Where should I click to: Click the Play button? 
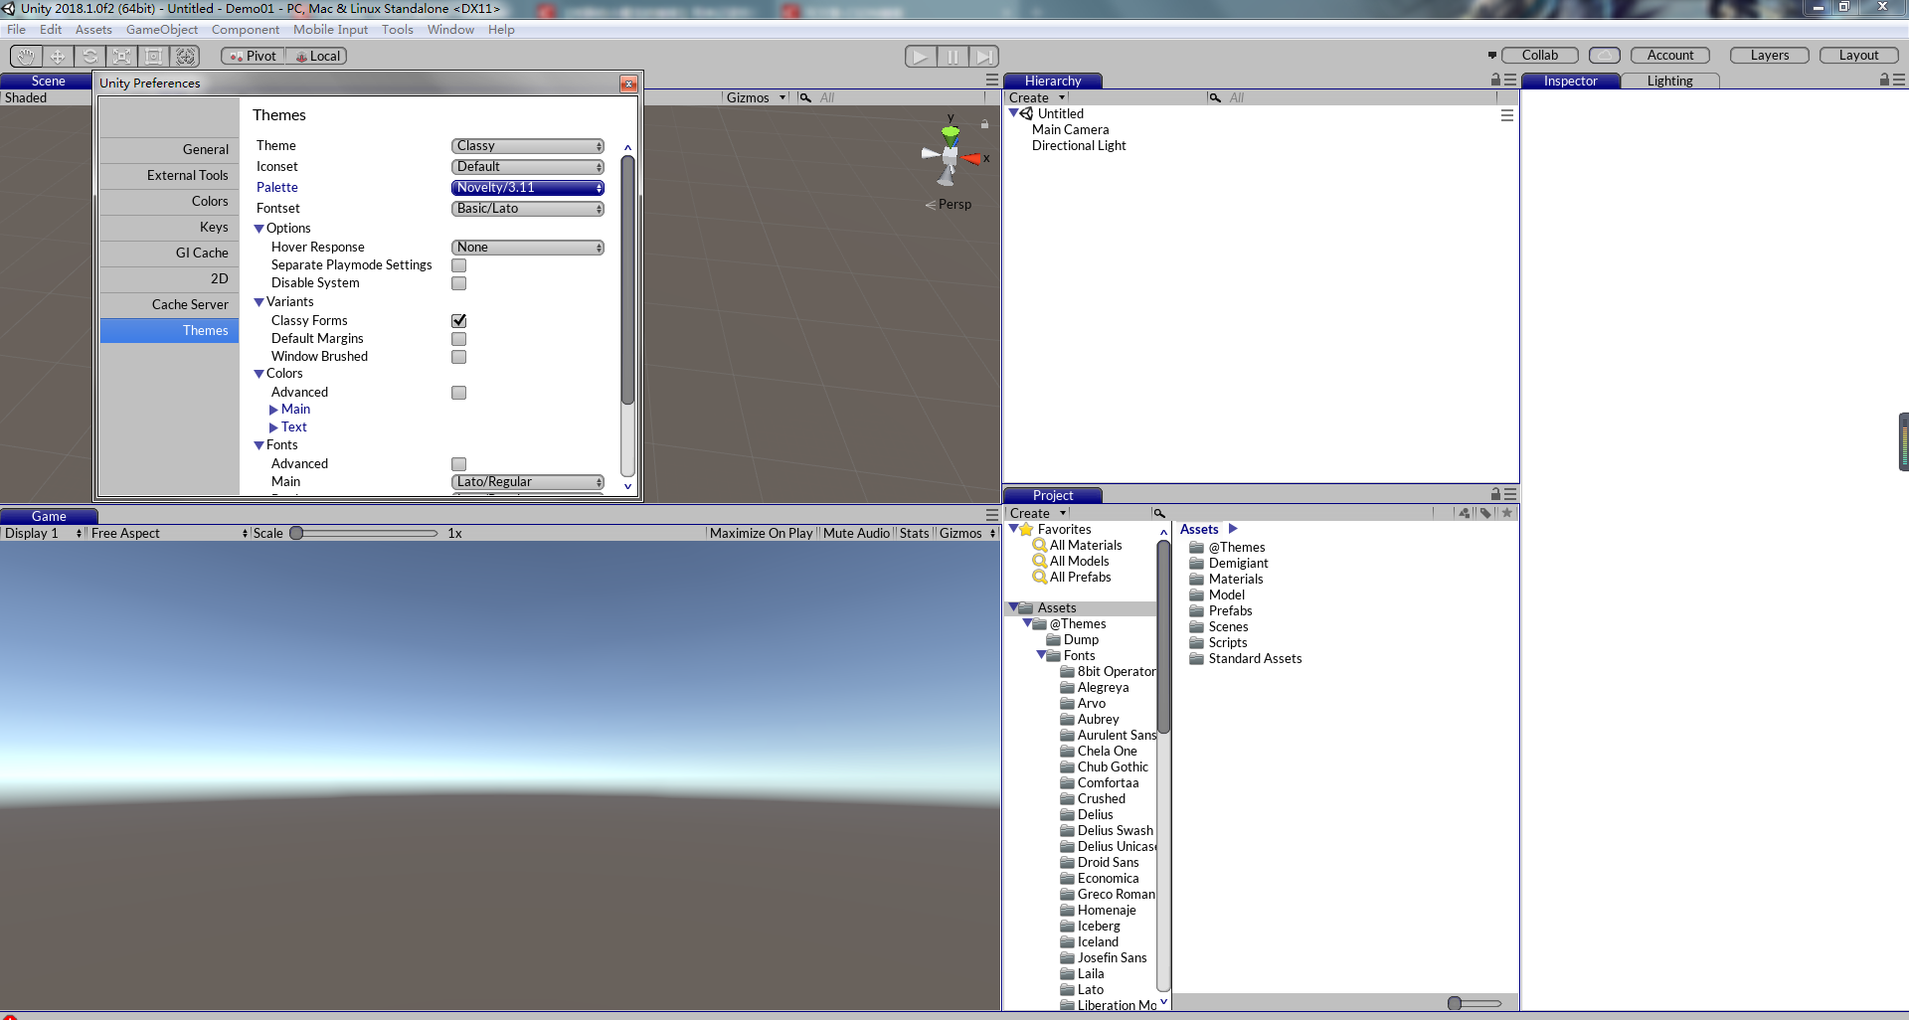920,56
